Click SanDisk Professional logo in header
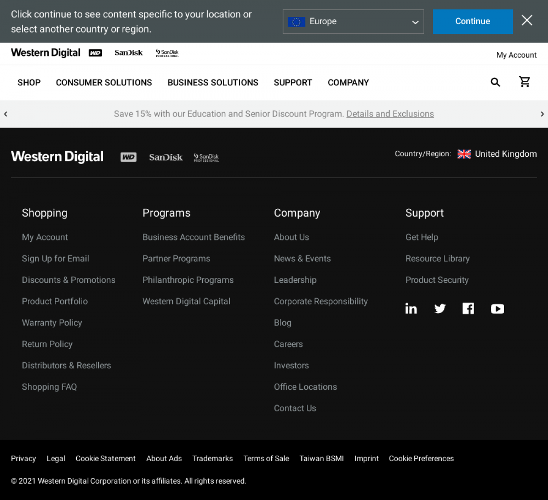Viewport: 548px width, 500px height. coord(167,53)
